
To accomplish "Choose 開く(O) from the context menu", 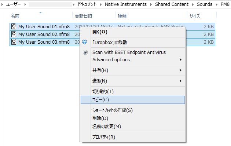I will tap(133, 32).
